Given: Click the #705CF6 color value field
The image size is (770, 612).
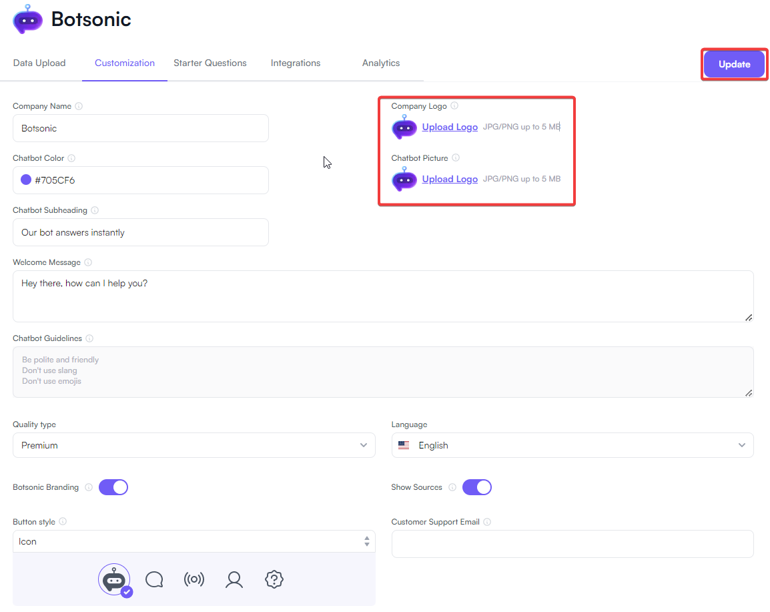Looking at the screenshot, I should (140, 180).
